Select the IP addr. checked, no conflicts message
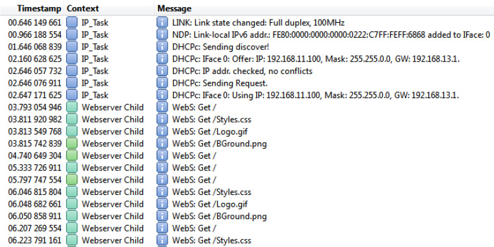 pyautogui.click(x=242, y=71)
